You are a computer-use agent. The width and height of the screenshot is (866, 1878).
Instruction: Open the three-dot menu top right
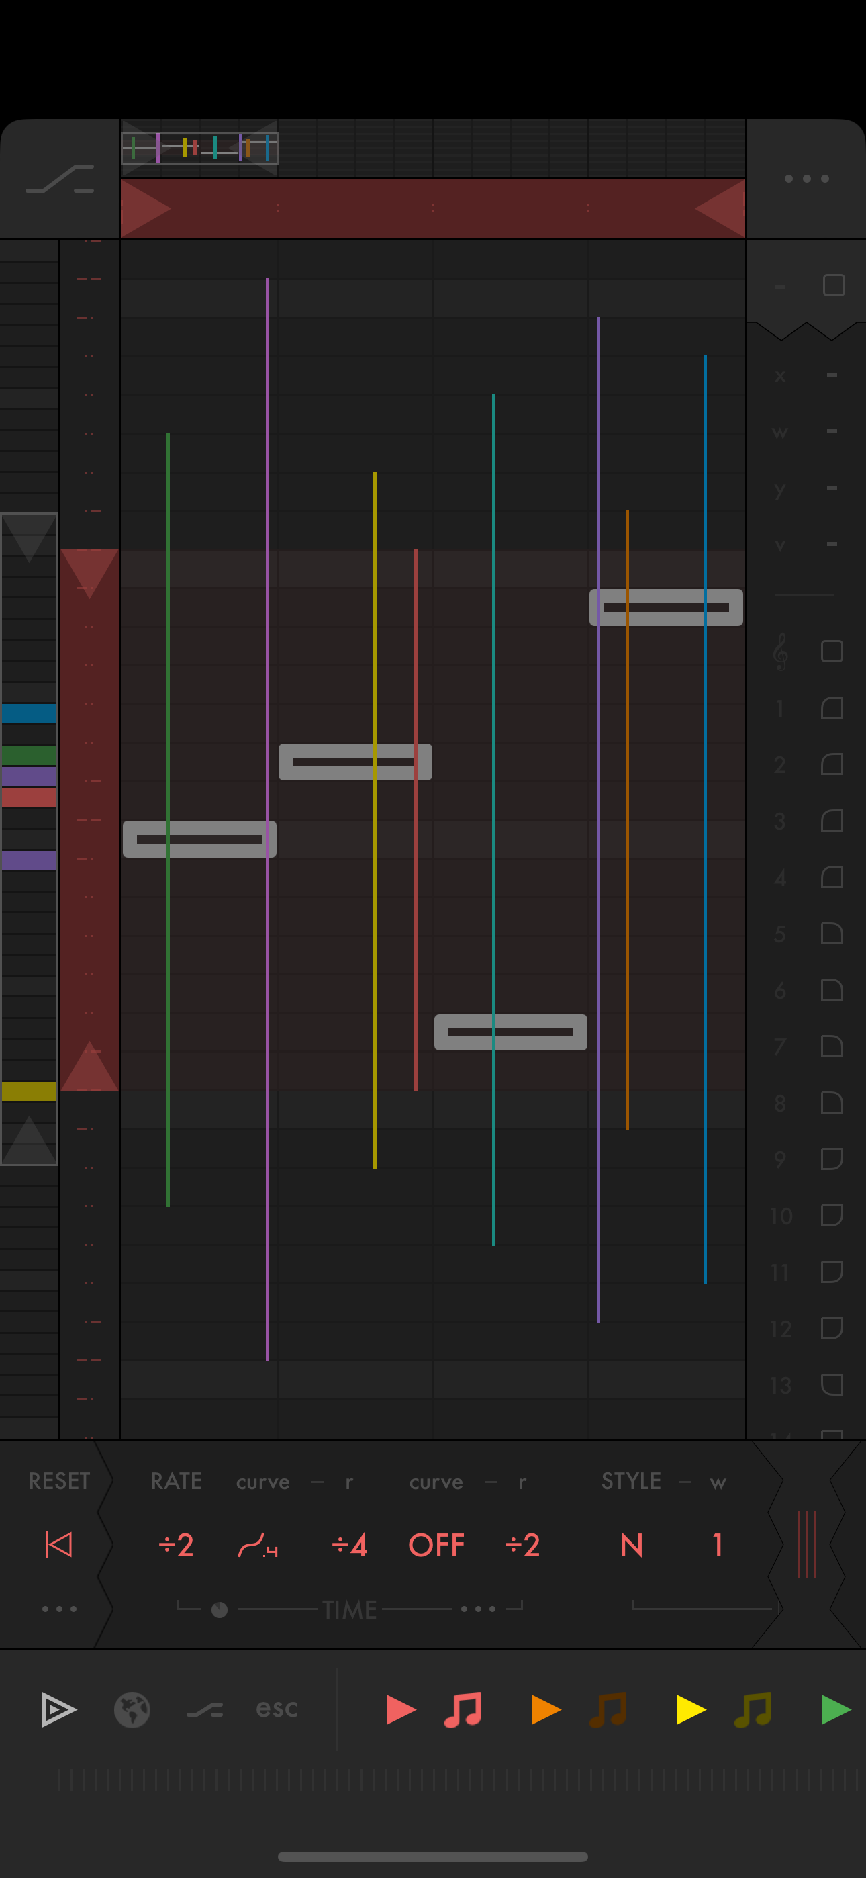(806, 179)
